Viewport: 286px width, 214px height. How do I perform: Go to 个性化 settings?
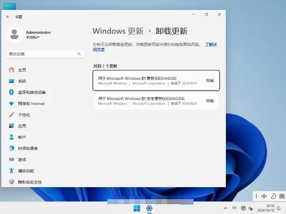tap(24, 115)
